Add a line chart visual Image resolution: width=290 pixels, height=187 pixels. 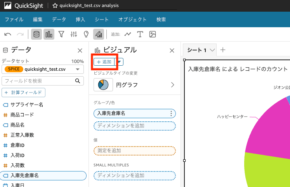point(128,34)
